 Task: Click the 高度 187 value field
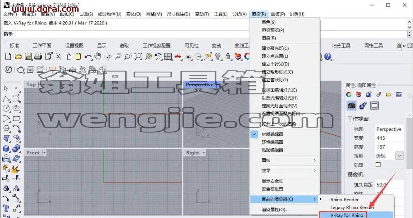click(x=389, y=147)
